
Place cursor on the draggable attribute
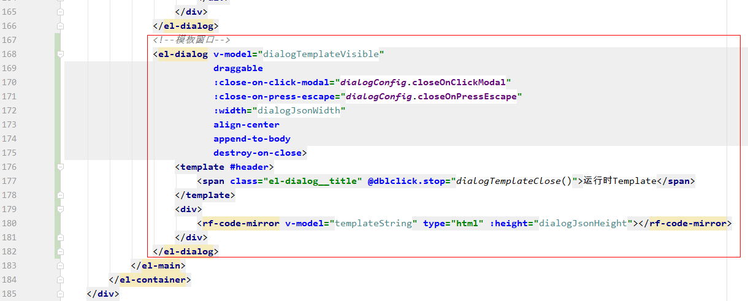pyautogui.click(x=238, y=68)
